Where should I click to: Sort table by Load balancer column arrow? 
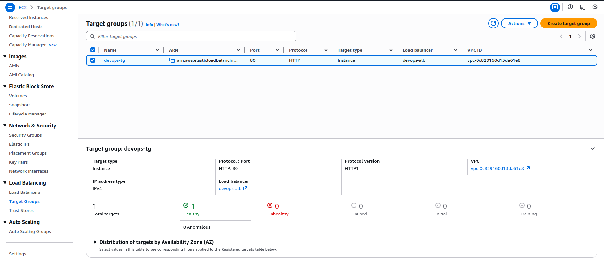coord(456,50)
